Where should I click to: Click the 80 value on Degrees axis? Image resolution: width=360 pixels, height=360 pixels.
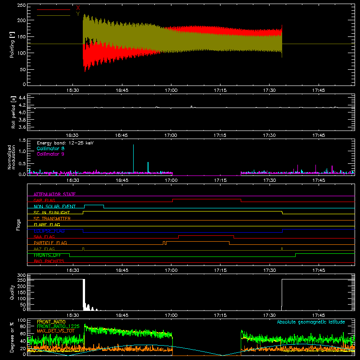point(23,326)
